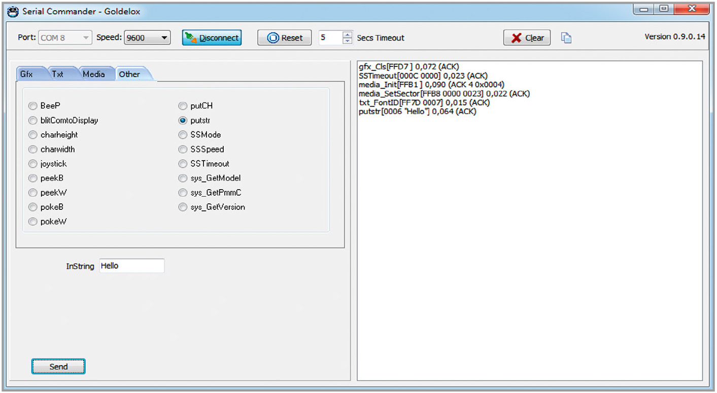Open the Media tab
Viewport: 717px width, 393px height.
point(94,74)
